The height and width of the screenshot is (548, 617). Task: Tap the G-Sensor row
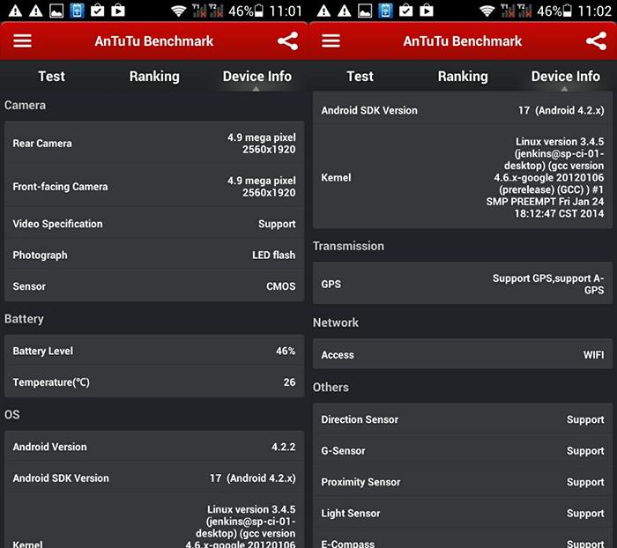(x=463, y=451)
